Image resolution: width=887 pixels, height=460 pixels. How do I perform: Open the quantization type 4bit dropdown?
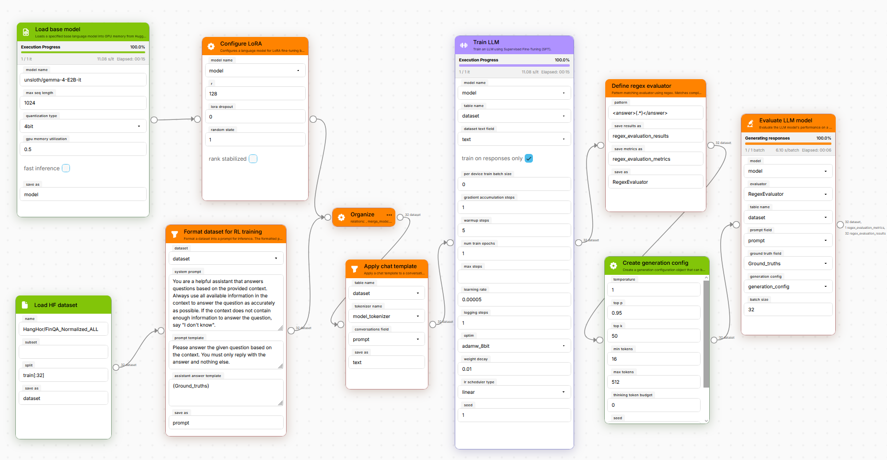83,126
